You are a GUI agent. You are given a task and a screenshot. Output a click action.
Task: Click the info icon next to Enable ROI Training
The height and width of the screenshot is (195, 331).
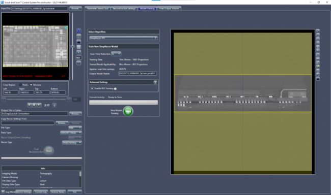click(x=115, y=89)
